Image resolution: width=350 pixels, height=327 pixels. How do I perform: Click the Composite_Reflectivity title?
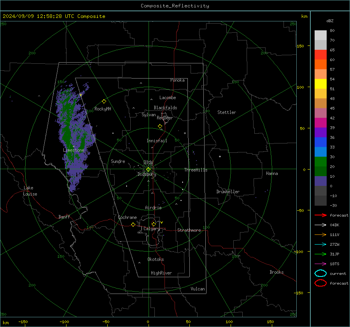[175, 6]
